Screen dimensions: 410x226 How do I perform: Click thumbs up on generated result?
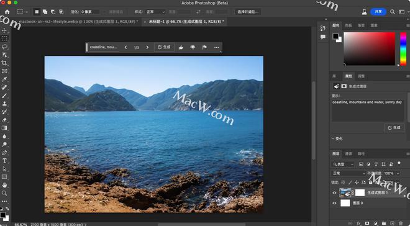click(x=181, y=47)
